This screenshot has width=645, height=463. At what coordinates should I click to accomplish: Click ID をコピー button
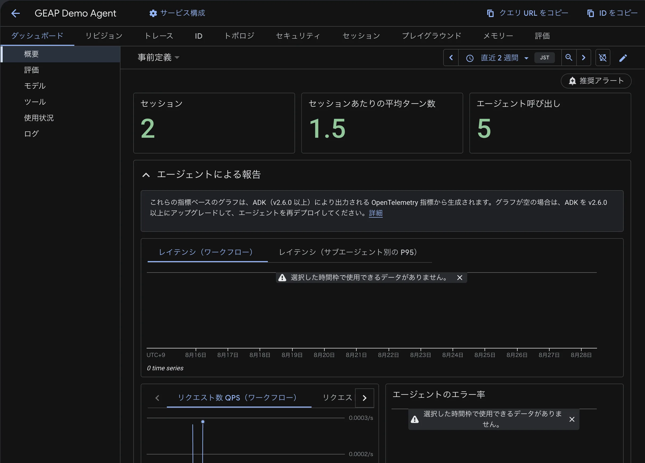612,13
